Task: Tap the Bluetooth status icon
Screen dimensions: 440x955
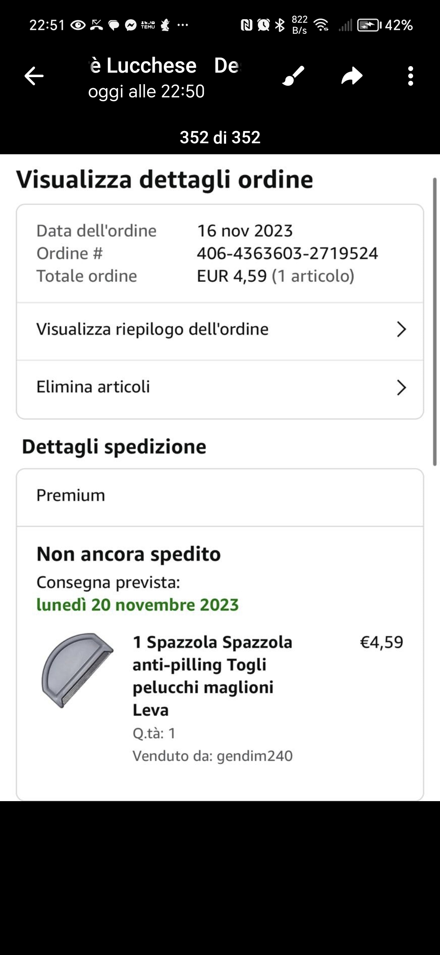Action: [280, 25]
